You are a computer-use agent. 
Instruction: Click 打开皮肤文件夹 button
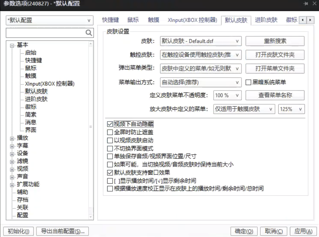click(275, 55)
